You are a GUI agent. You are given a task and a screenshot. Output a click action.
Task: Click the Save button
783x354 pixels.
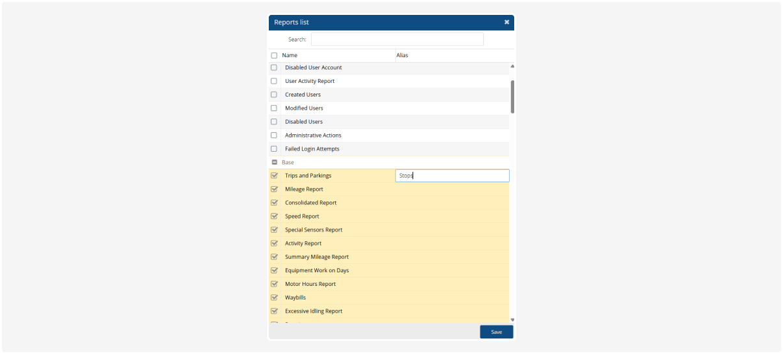[x=496, y=332]
